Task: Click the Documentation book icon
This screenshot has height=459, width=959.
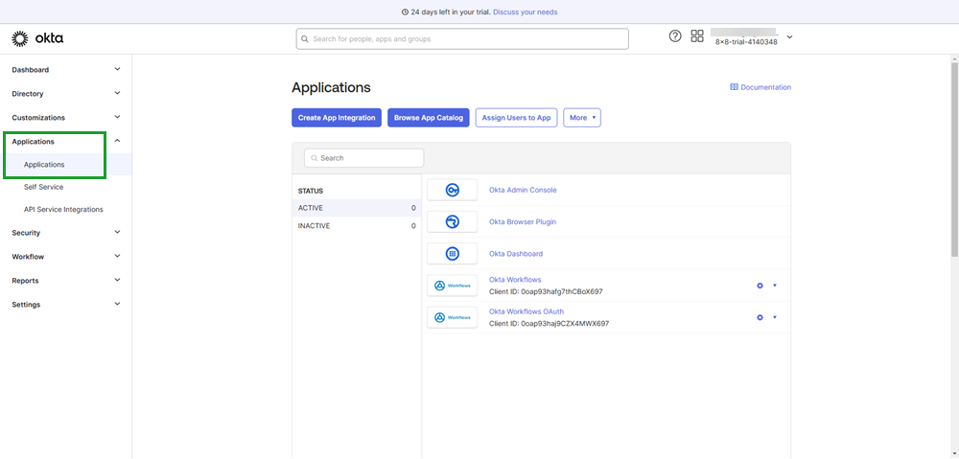Action: tap(734, 87)
